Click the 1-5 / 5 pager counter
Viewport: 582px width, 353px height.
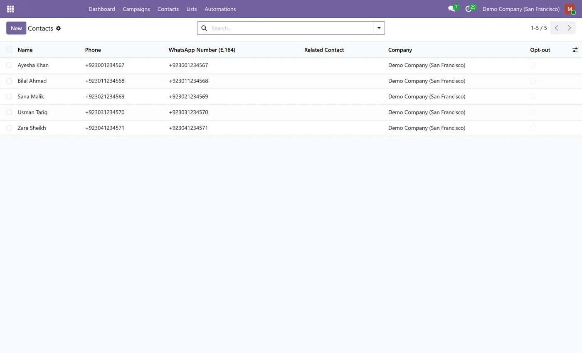coord(539,28)
